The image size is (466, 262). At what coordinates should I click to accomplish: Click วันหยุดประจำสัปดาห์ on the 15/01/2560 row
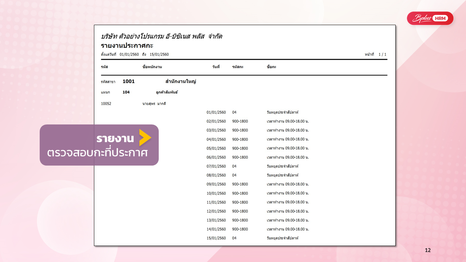pos(283,238)
